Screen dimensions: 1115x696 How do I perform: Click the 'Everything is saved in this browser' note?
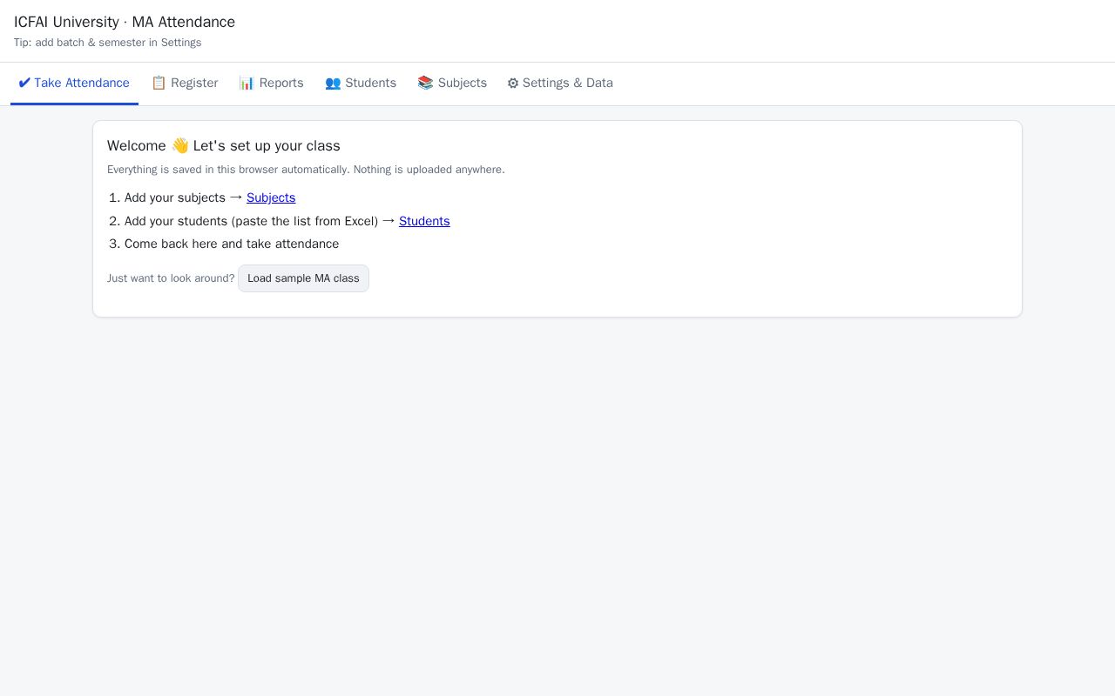[x=306, y=170]
